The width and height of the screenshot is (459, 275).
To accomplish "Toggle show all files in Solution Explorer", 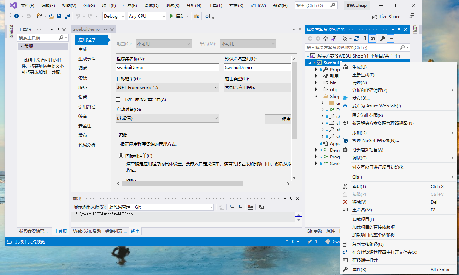I will 372,39.
